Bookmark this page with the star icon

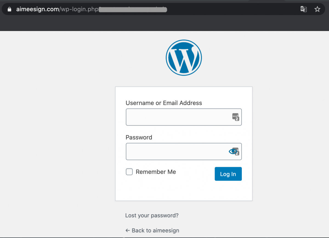317,9
